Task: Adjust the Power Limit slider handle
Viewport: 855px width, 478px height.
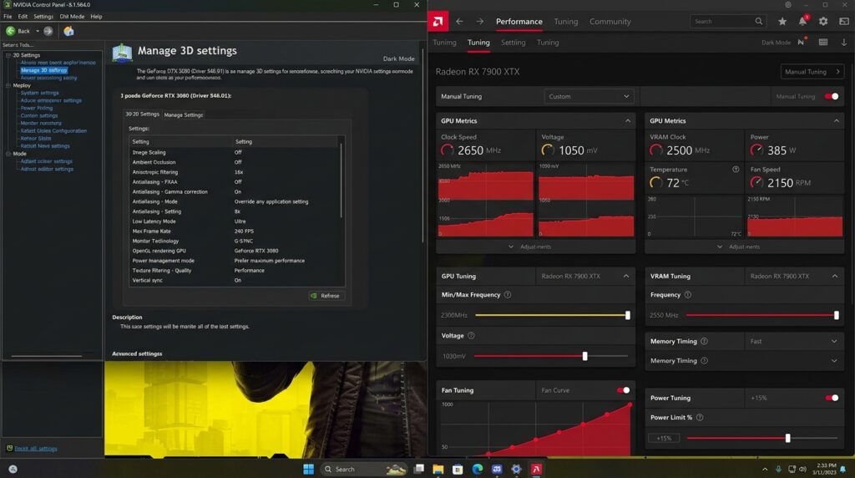Action: pos(787,438)
